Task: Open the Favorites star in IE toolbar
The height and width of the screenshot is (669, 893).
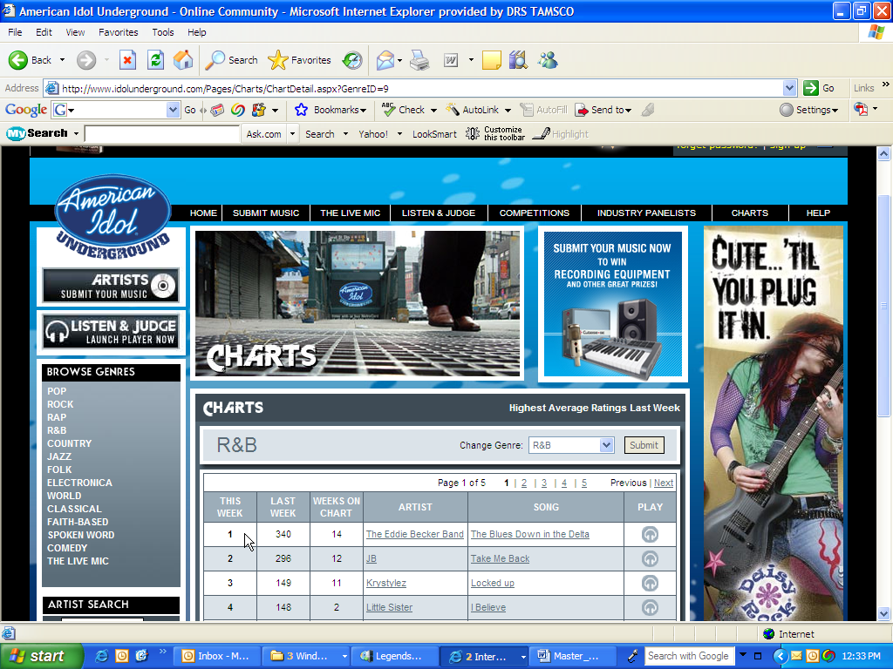Action: 300,60
